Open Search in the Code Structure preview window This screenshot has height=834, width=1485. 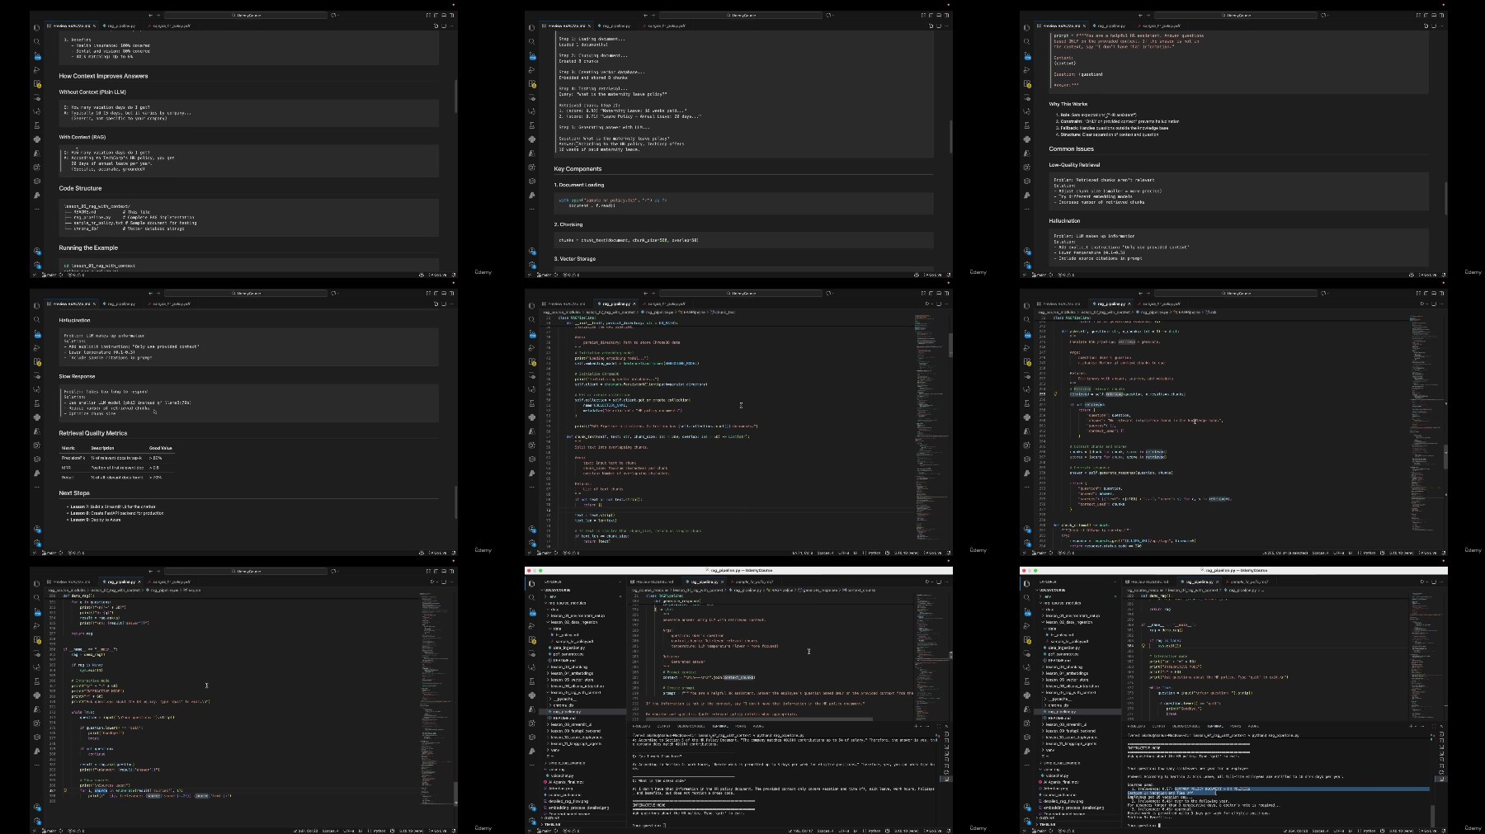click(x=36, y=41)
